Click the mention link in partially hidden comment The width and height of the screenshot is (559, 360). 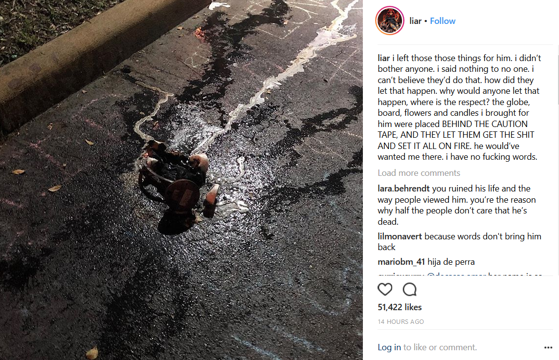pyautogui.click(x=456, y=274)
